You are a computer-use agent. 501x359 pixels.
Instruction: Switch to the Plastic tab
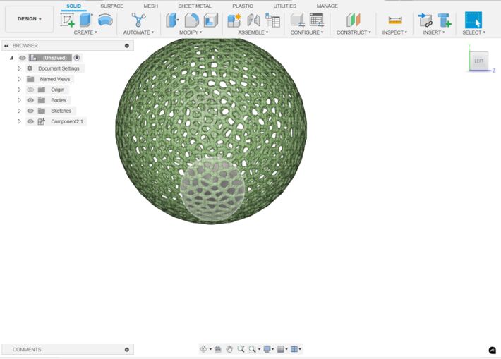coord(243,6)
